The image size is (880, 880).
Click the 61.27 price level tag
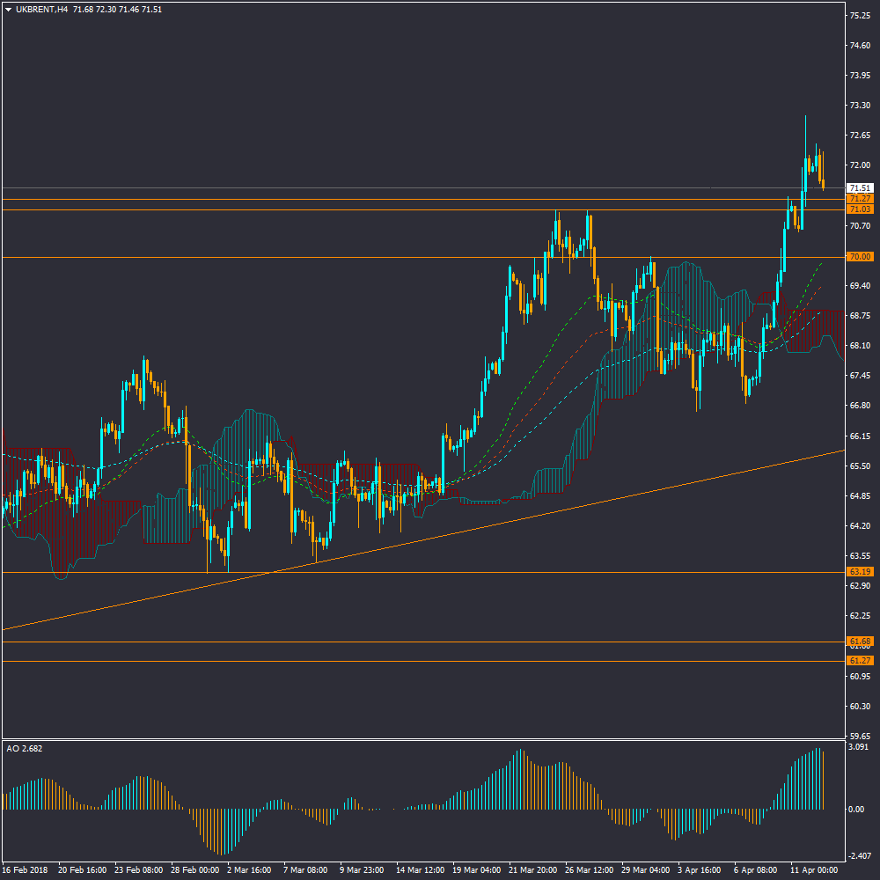pyautogui.click(x=860, y=661)
